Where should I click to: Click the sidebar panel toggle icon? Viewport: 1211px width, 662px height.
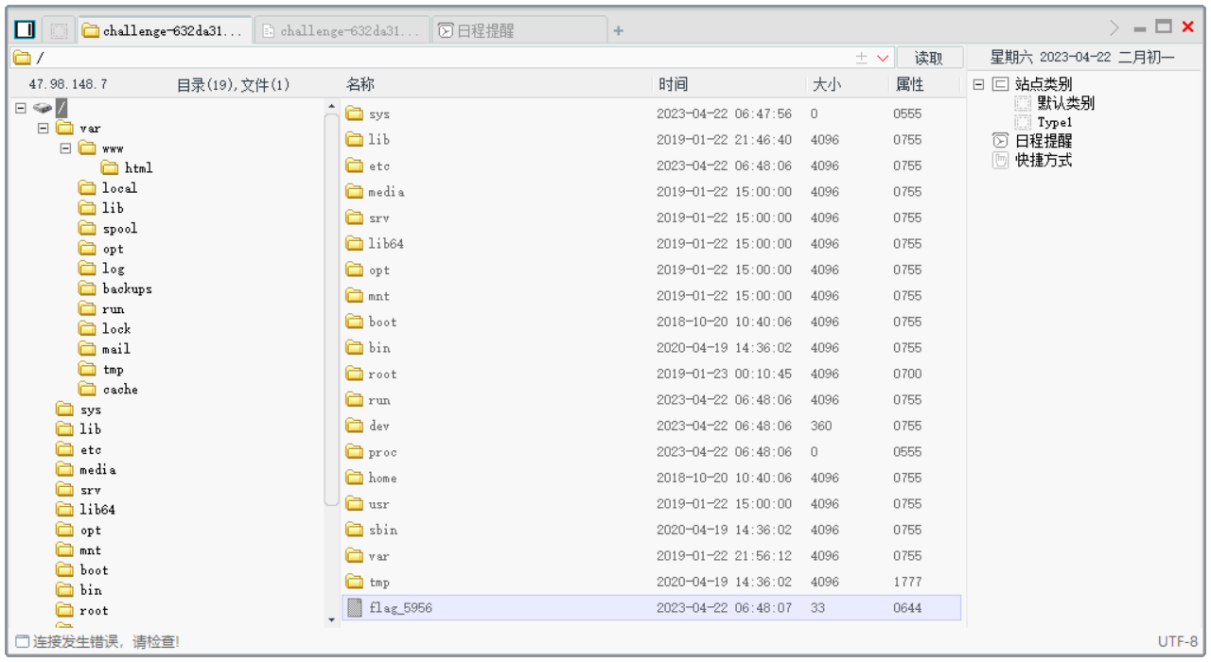(x=25, y=30)
